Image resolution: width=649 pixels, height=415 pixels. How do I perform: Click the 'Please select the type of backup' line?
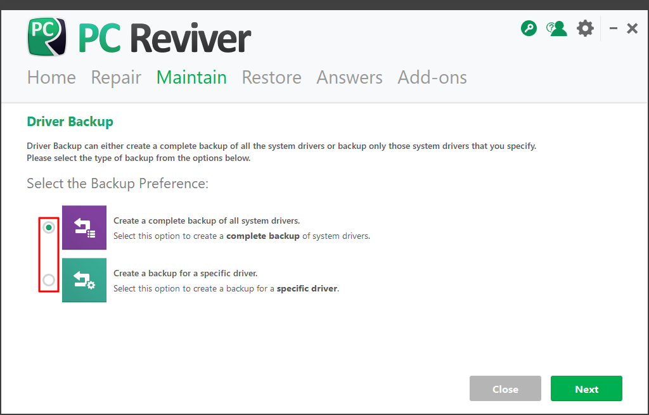pos(139,158)
